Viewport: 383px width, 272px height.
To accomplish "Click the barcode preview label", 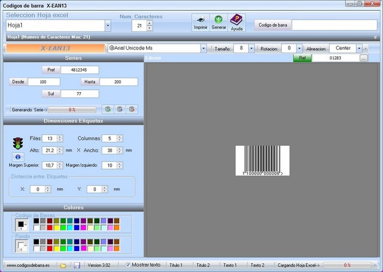I will coord(263,161).
